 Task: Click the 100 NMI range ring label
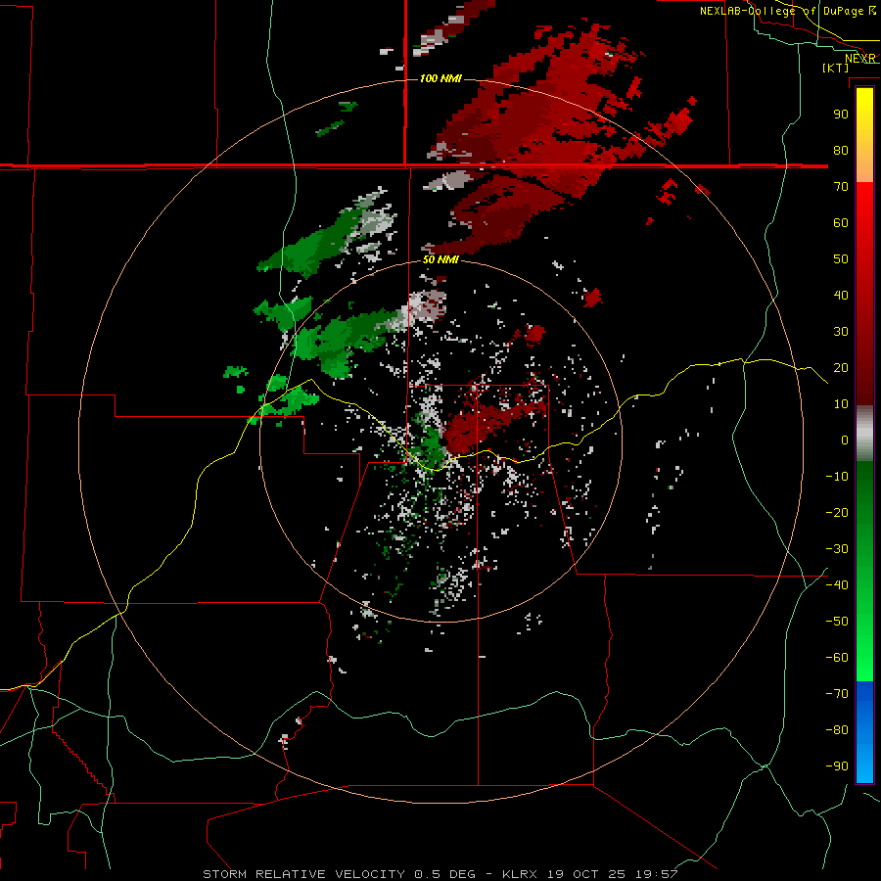coord(440,78)
